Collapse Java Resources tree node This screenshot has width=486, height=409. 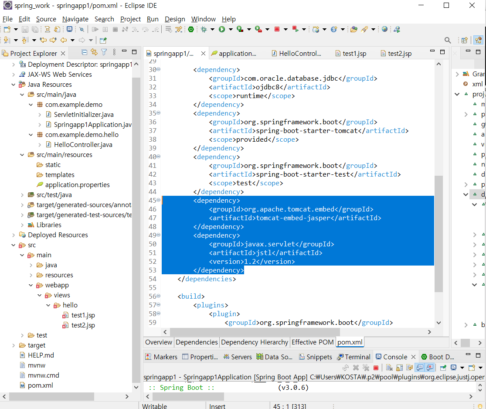[x=14, y=85]
